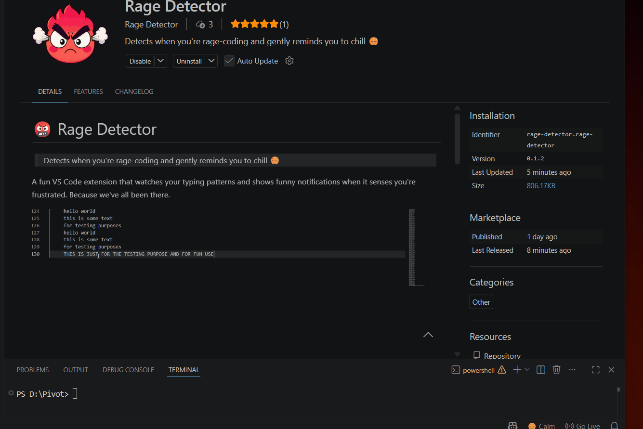The height and width of the screenshot is (429, 643).
Task: Split the terminal panel
Action: [x=541, y=370]
